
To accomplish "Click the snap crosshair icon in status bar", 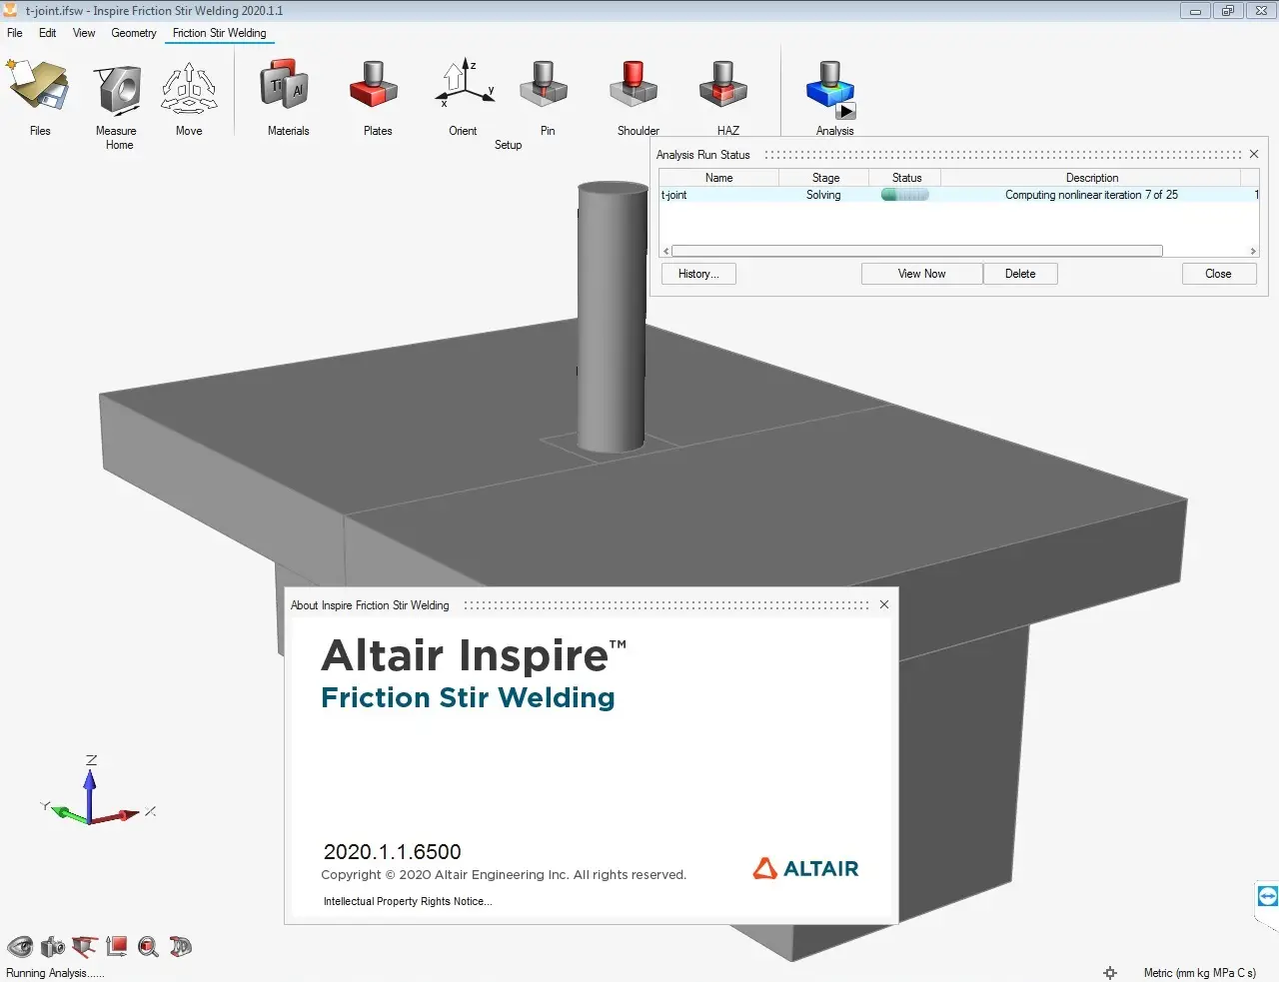I will pyautogui.click(x=1109, y=972).
